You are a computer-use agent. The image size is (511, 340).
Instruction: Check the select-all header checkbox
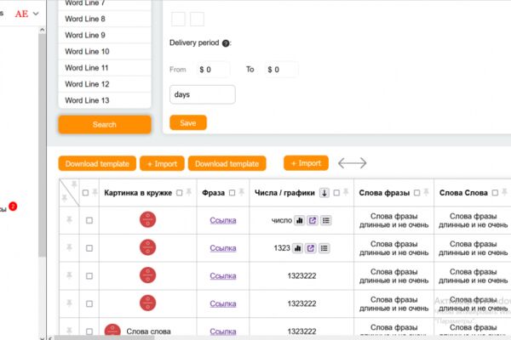(85, 193)
